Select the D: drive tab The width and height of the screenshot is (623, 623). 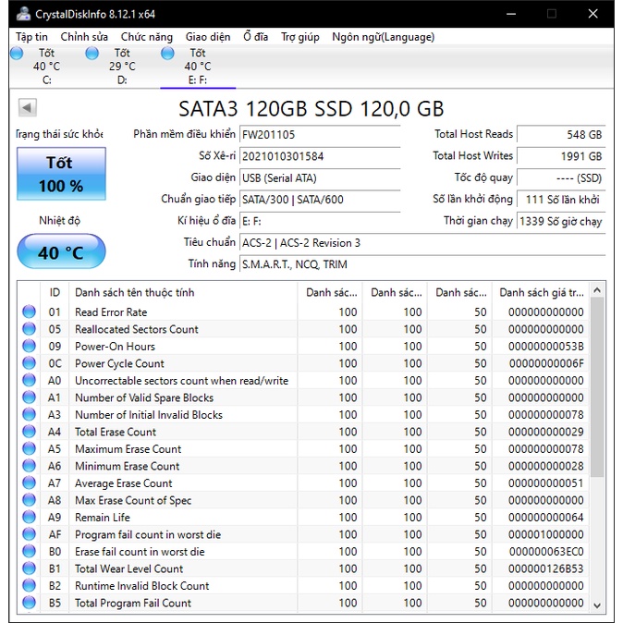pos(122,66)
